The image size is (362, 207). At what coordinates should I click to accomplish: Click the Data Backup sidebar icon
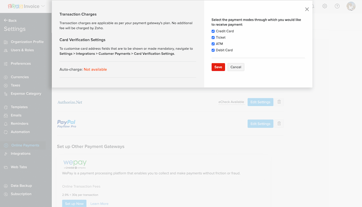coord(6,185)
